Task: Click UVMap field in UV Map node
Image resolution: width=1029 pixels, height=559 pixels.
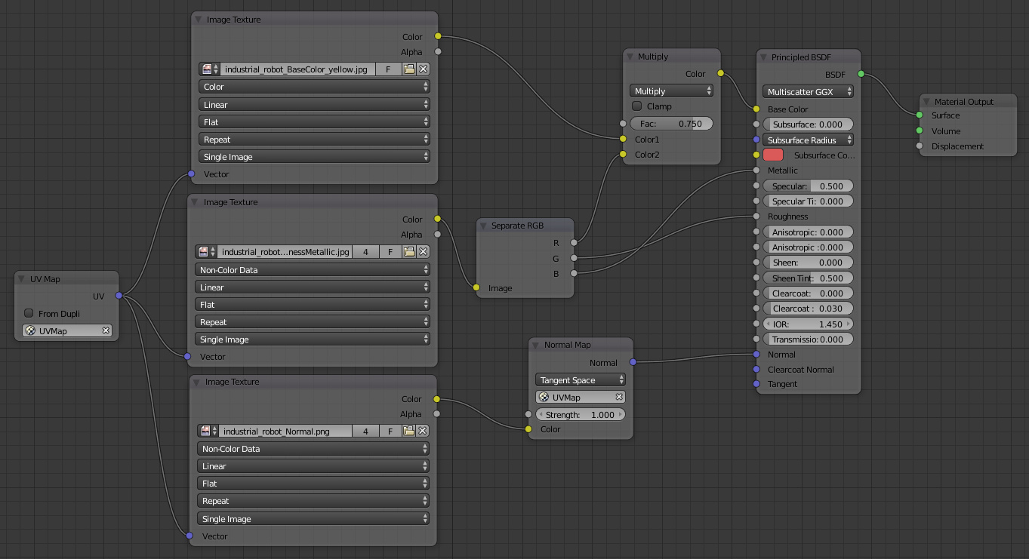Action: coord(66,331)
